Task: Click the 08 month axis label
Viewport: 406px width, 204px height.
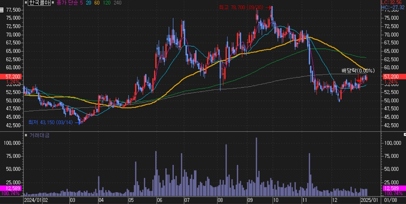Action: coord(221,200)
